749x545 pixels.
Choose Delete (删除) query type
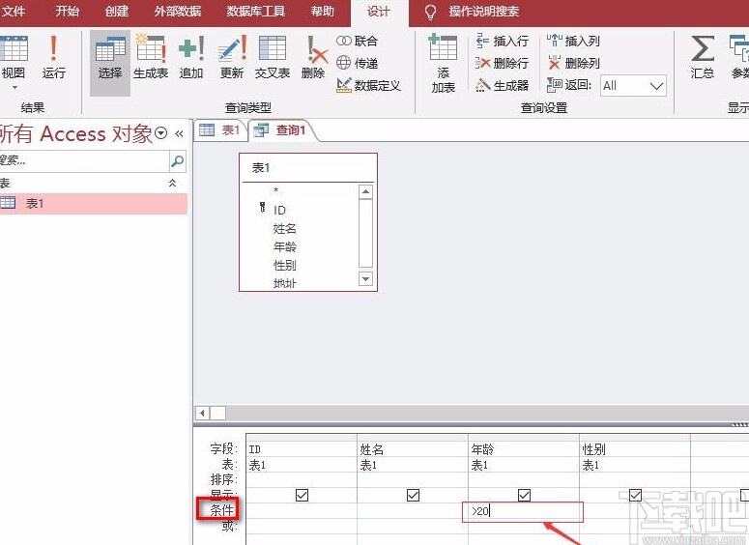coord(314,57)
